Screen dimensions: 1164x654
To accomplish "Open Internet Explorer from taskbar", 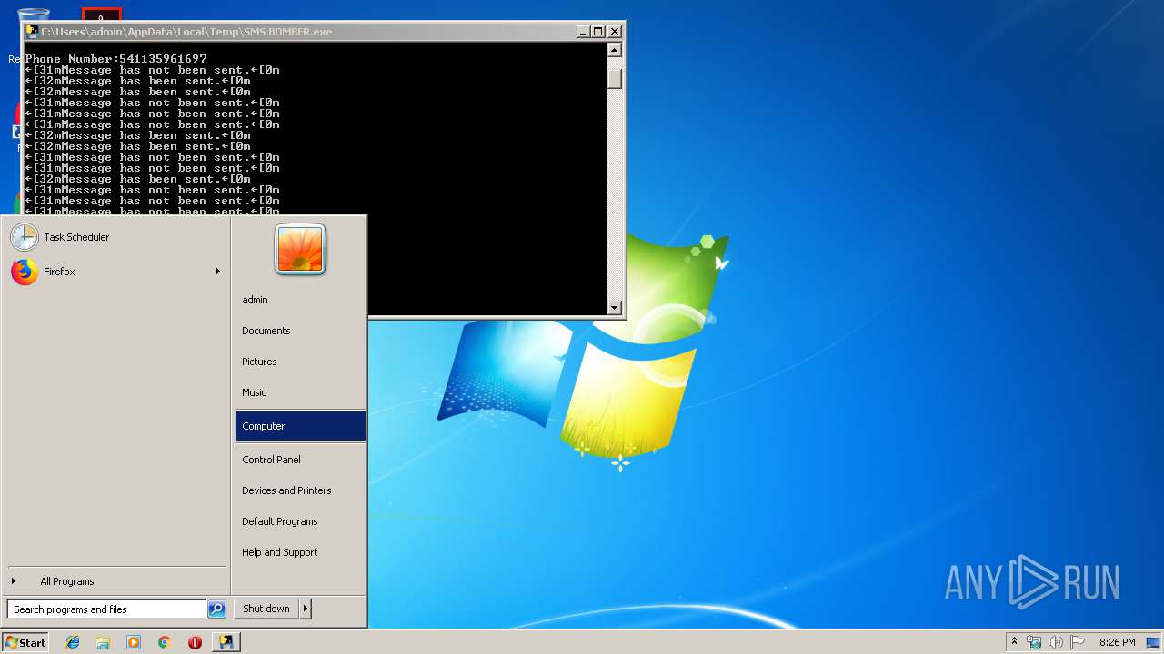I will [73, 642].
